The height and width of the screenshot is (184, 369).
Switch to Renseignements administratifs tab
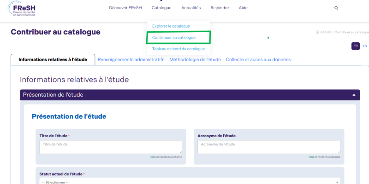point(131,59)
